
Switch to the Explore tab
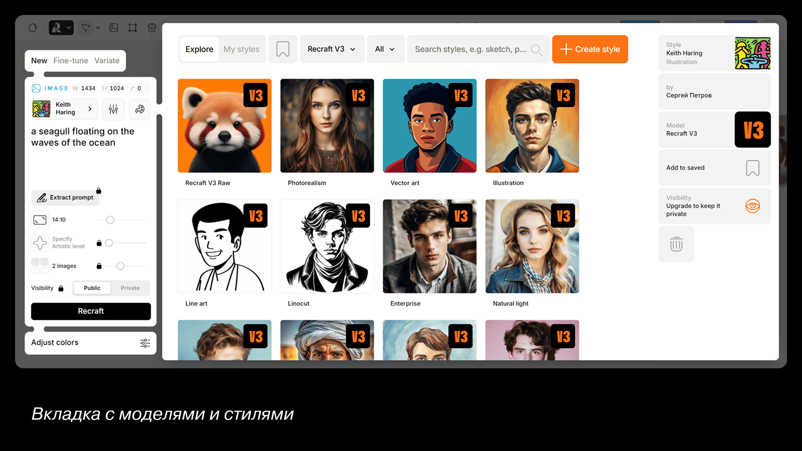199,49
